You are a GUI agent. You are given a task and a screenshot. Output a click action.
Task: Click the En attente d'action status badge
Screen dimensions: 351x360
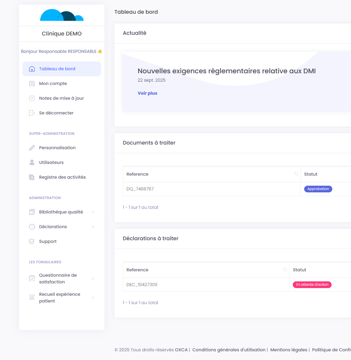pyautogui.click(x=312, y=285)
